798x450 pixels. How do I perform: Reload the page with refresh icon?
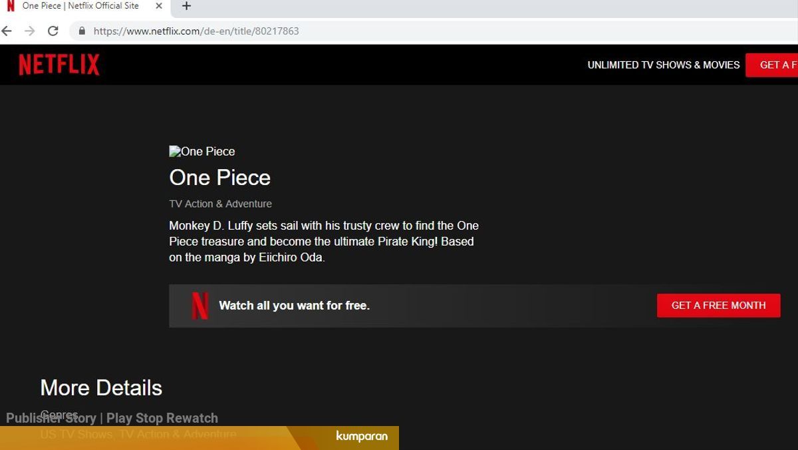tap(53, 31)
